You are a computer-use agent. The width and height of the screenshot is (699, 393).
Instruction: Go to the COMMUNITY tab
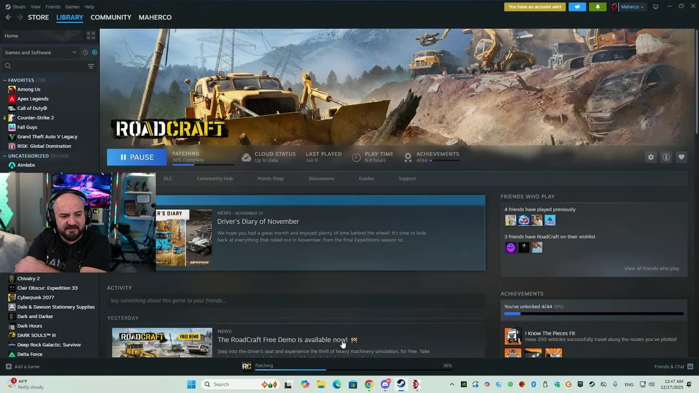pos(111,17)
